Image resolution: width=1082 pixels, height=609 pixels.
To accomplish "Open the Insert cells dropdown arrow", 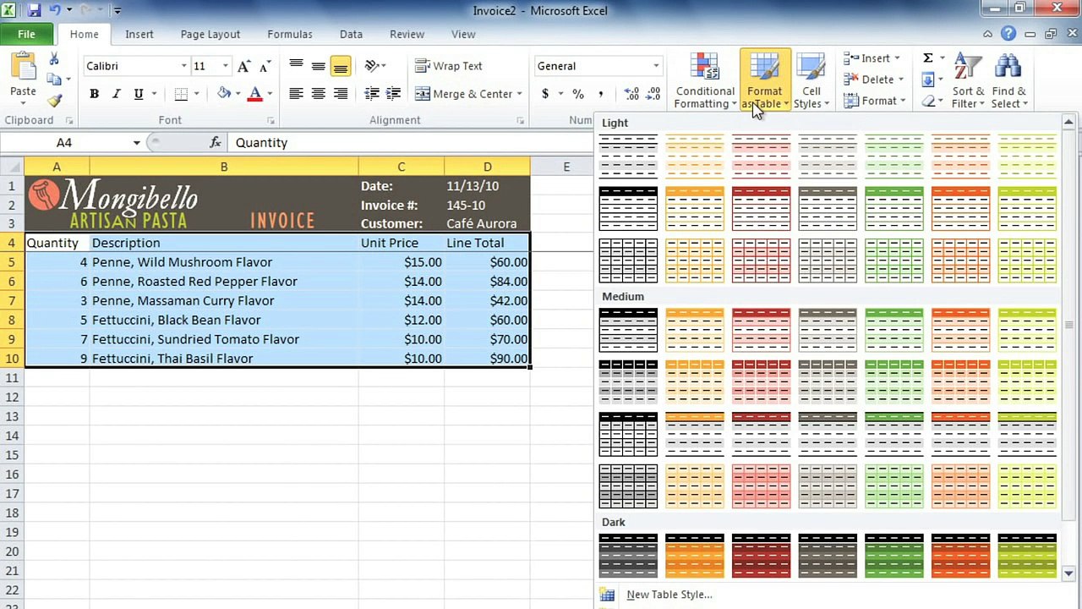I will pyautogui.click(x=897, y=58).
